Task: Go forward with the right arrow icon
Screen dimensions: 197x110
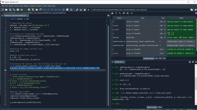Action: tap(88, 10)
